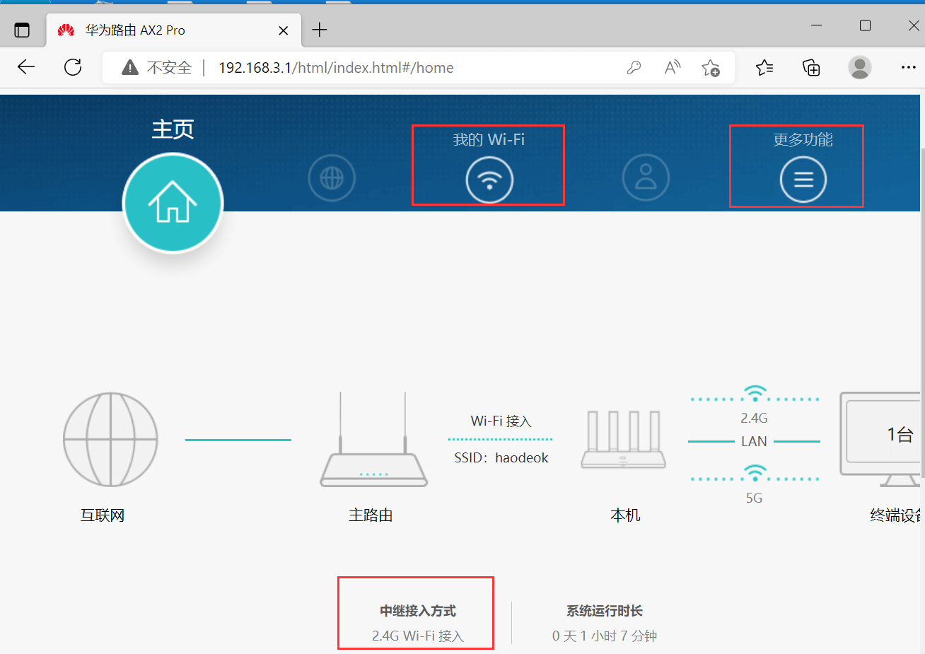
Task: Open the saved password key icon
Action: [634, 67]
